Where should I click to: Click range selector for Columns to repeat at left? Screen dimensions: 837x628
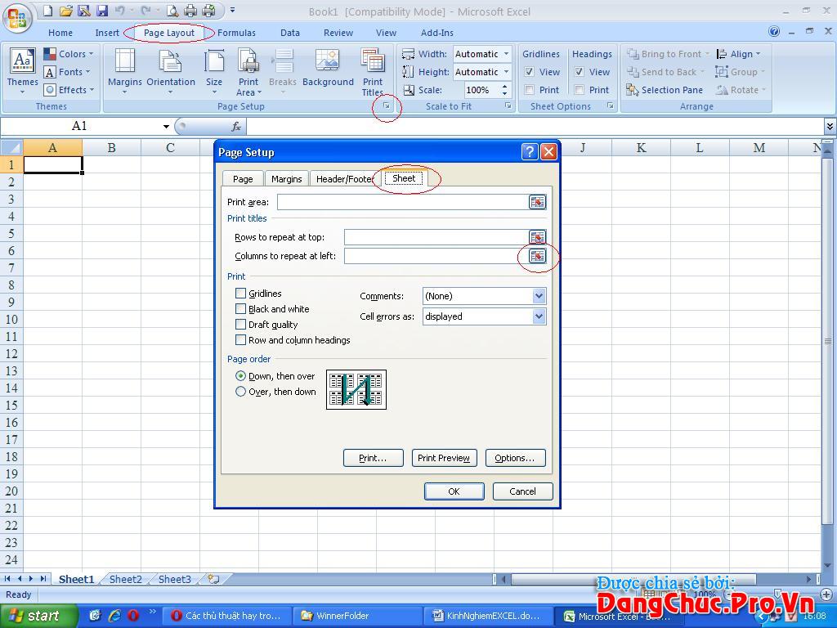click(537, 256)
